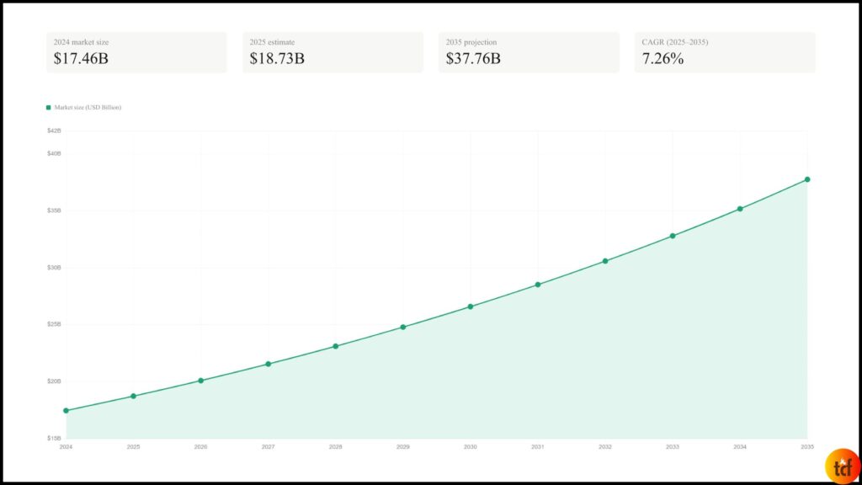Select the 2035 data point marker
The image size is (862, 485).
pos(807,179)
